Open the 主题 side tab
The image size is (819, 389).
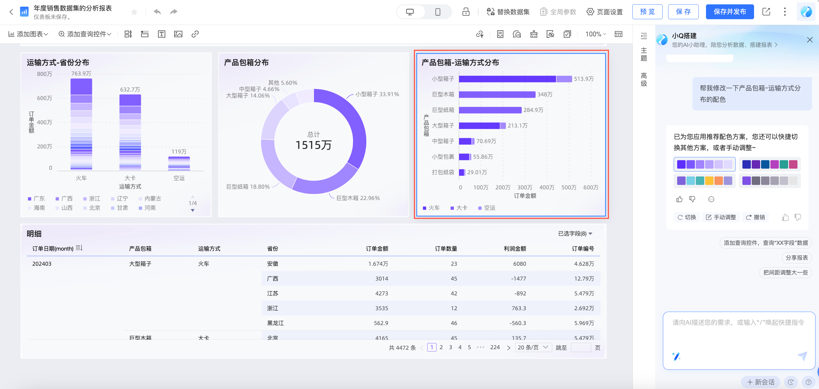[643, 54]
